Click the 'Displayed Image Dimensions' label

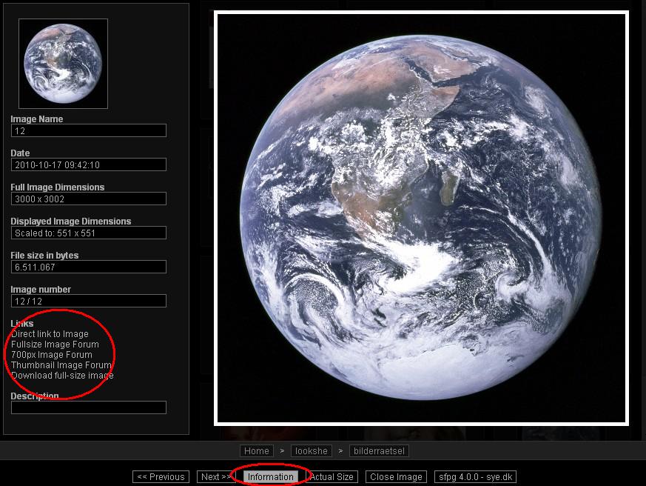tap(71, 221)
